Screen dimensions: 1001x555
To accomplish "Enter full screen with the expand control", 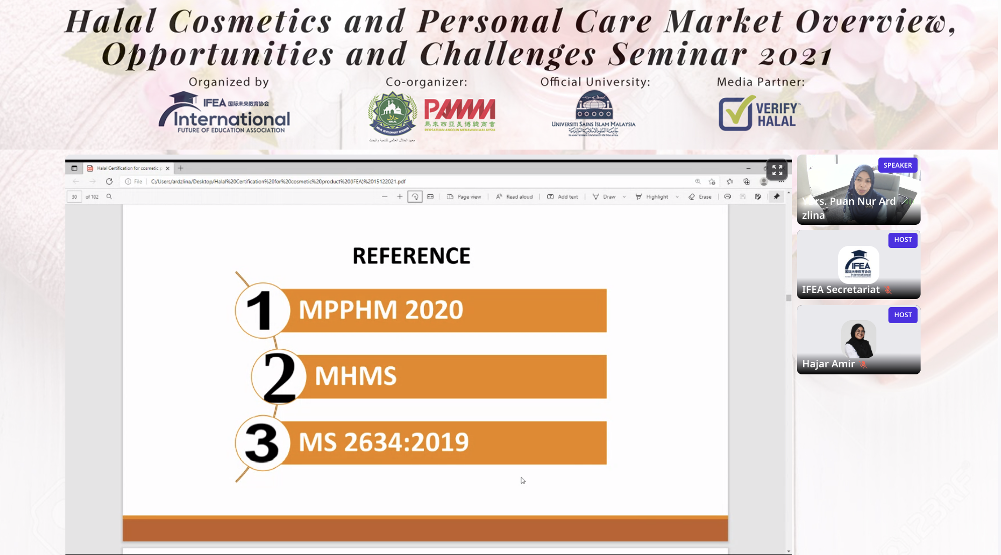I will click(x=777, y=170).
